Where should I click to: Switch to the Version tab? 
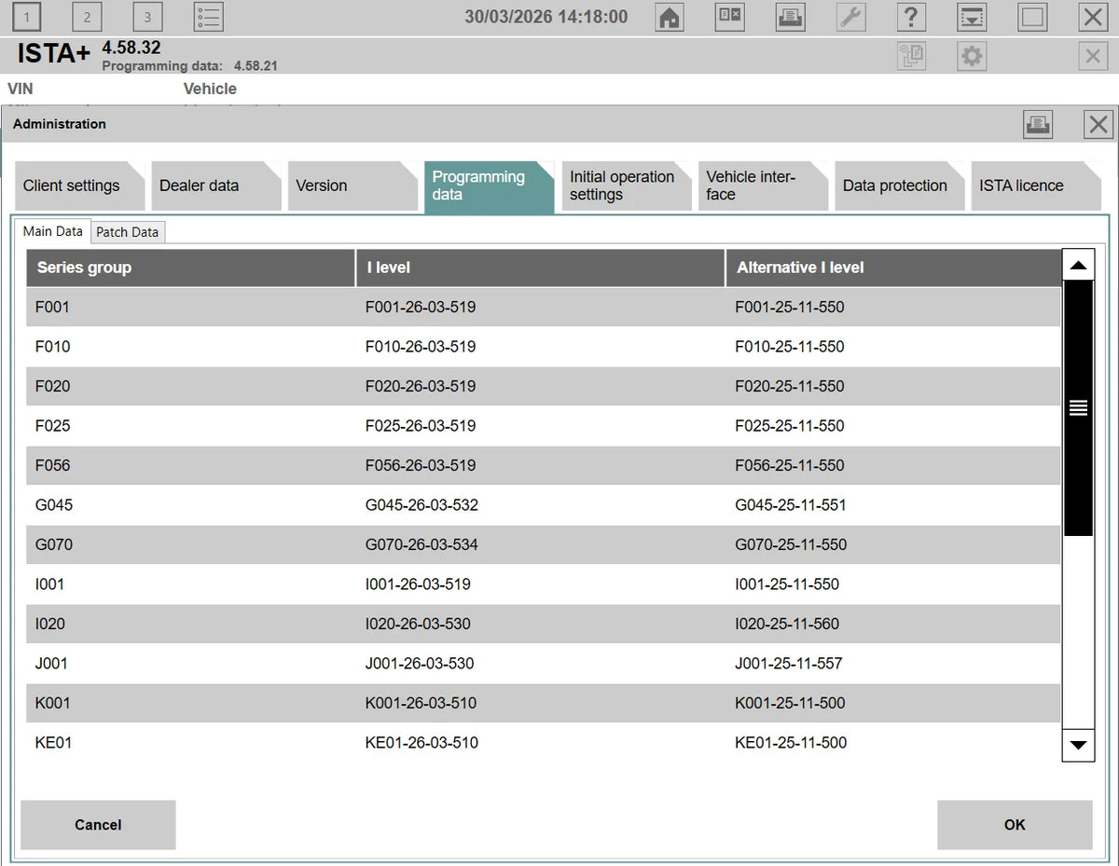point(352,186)
